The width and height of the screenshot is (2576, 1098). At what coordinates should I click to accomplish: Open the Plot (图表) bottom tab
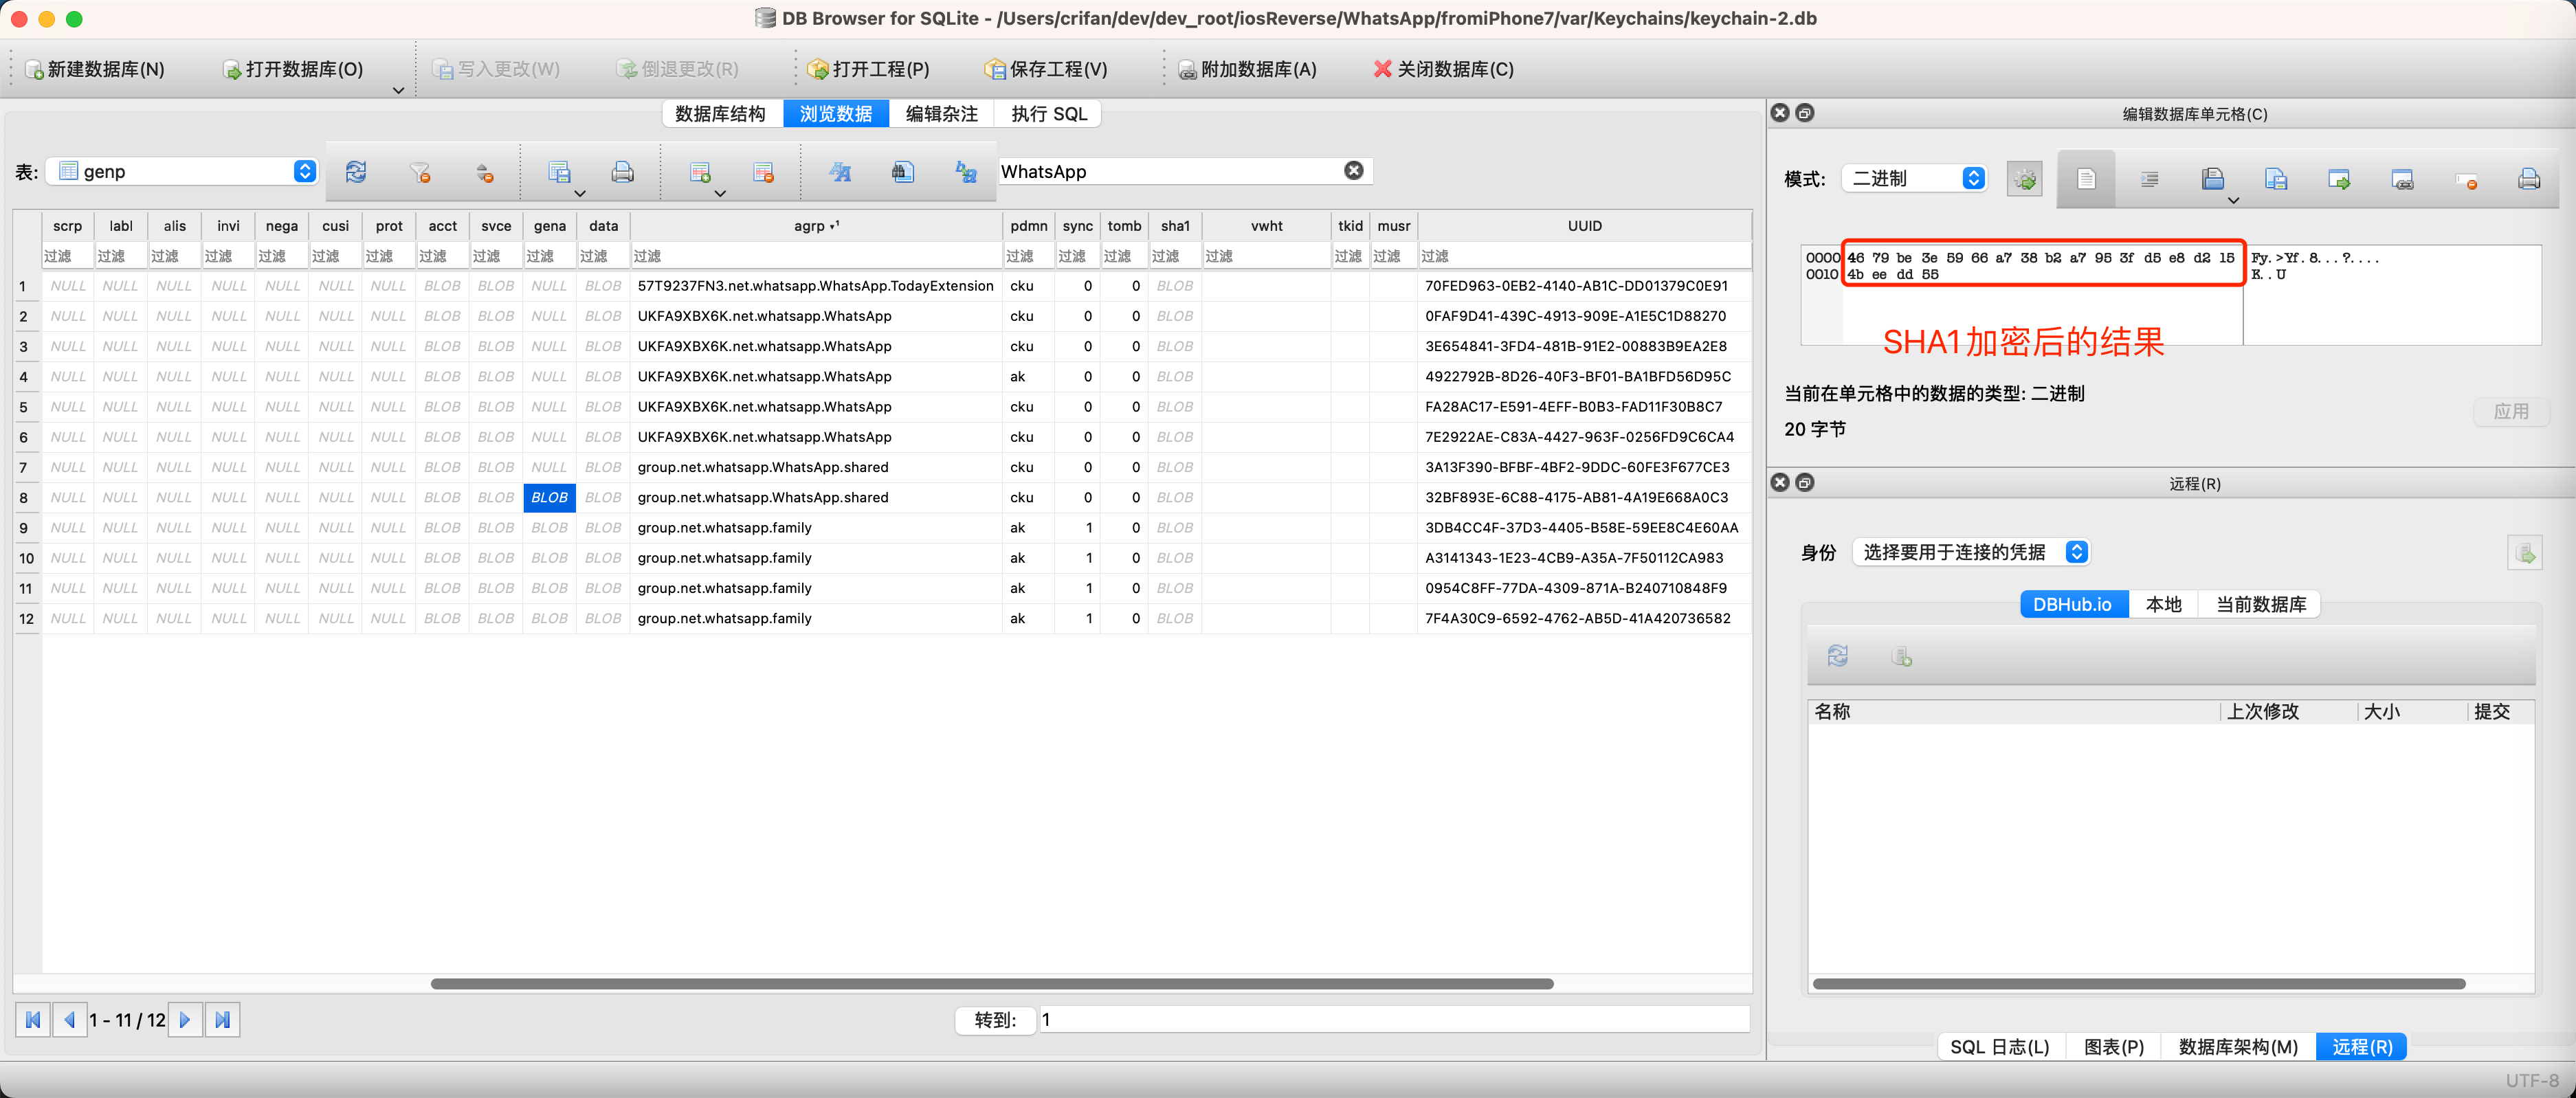[2113, 1046]
